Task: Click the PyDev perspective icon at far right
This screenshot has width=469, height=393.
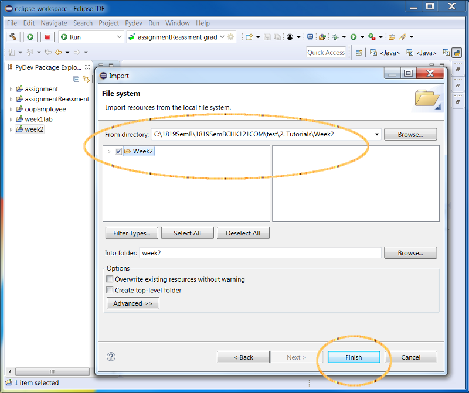Action: click(456, 53)
